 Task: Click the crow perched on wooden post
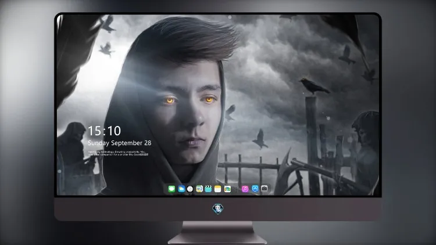coord(314,86)
